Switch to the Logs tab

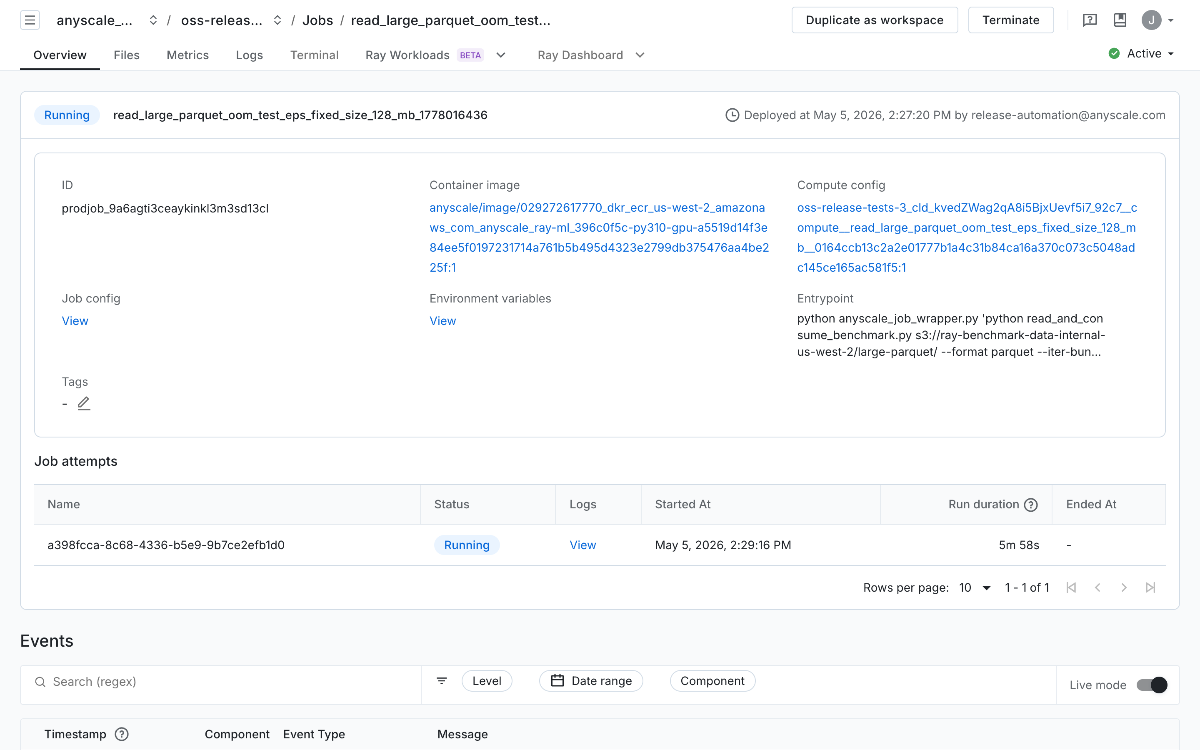250,55
